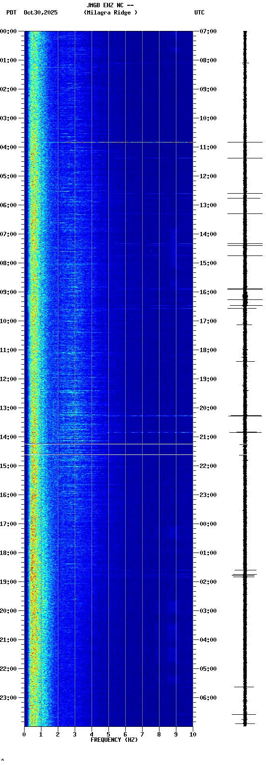Select the '21:00' label on the PDT axis
266x765 pixels.
pos(8,640)
